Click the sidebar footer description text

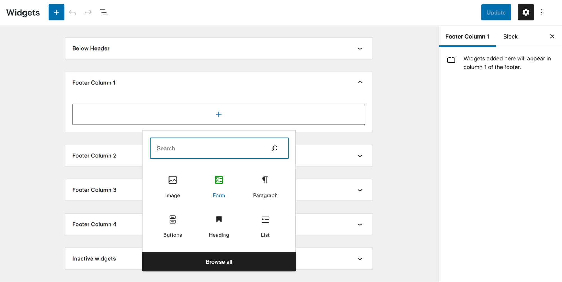(x=507, y=63)
